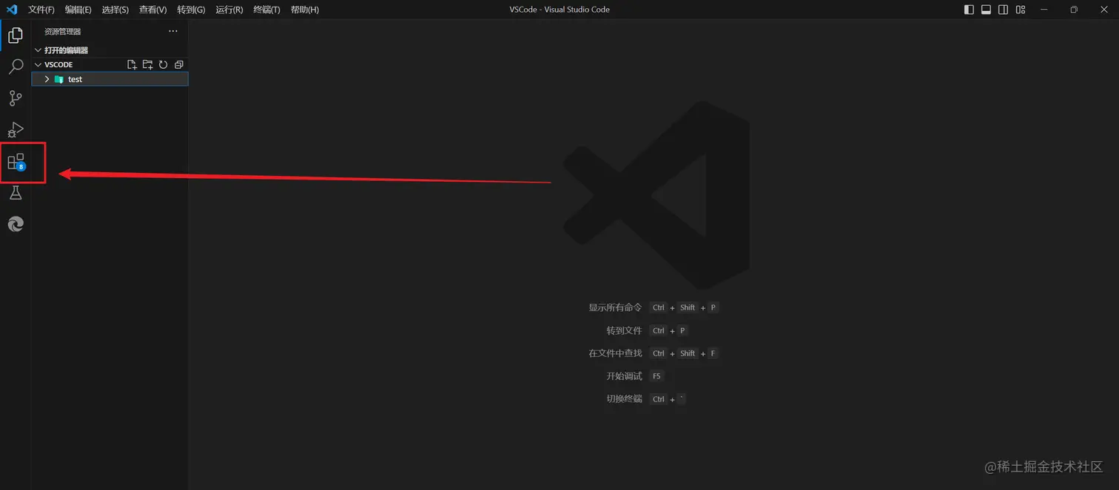This screenshot has height=490, width=1119.
Task: Click the 资源管理器 panel title
Action: pos(63,32)
